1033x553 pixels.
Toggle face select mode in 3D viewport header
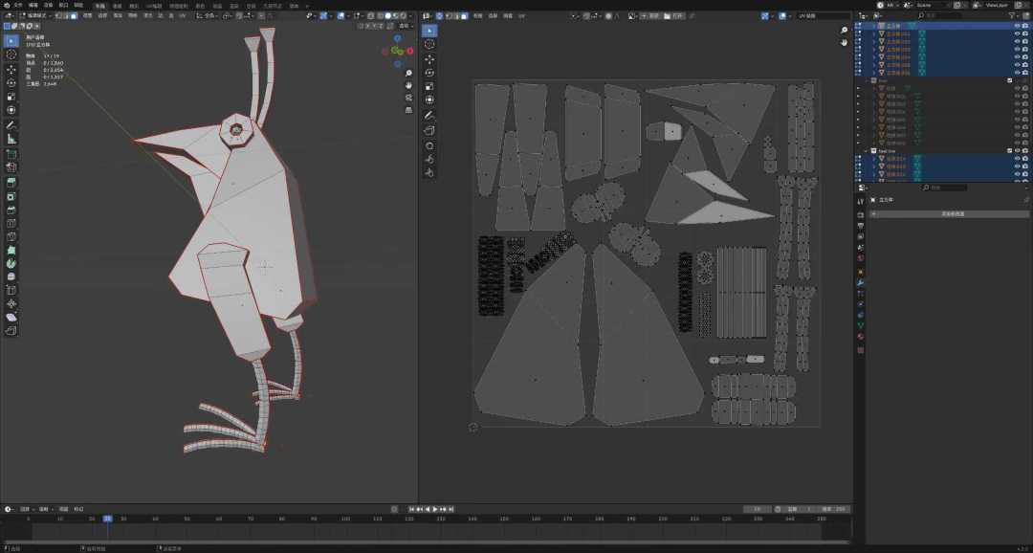coord(73,15)
